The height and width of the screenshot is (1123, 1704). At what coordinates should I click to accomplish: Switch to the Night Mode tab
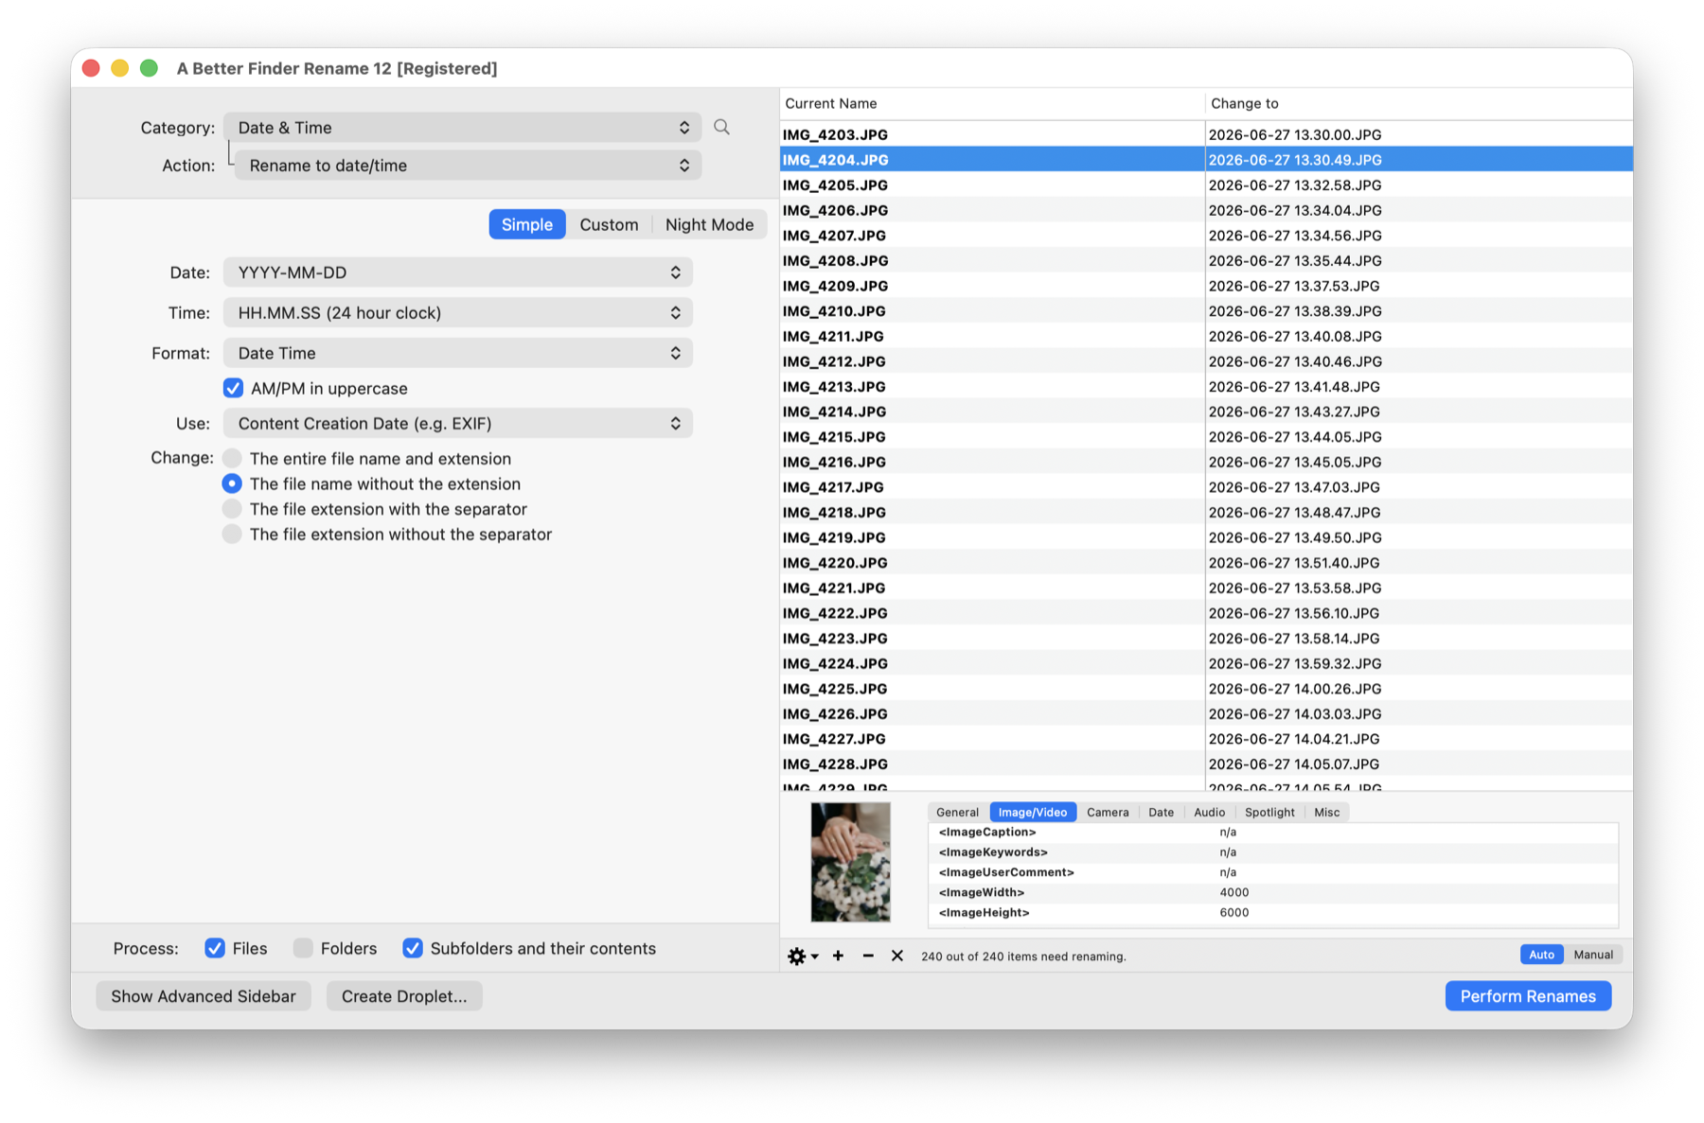tap(709, 224)
